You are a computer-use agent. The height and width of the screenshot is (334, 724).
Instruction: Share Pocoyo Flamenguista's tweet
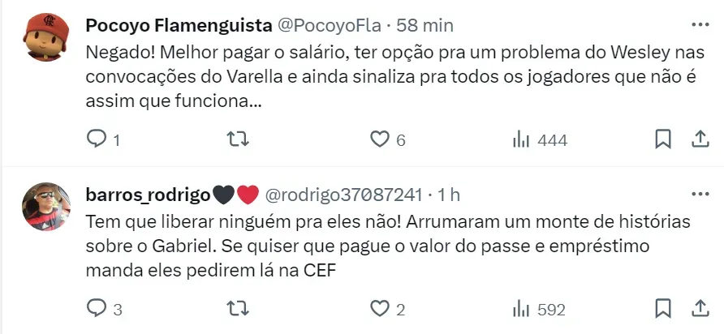coord(700,139)
